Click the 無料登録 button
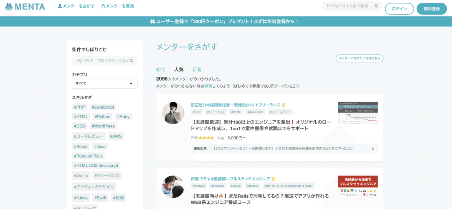This screenshot has height=209, width=452. pos(432,9)
